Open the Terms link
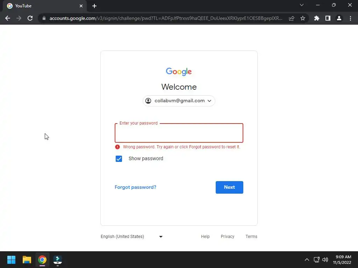The image size is (358, 268). tap(251, 237)
